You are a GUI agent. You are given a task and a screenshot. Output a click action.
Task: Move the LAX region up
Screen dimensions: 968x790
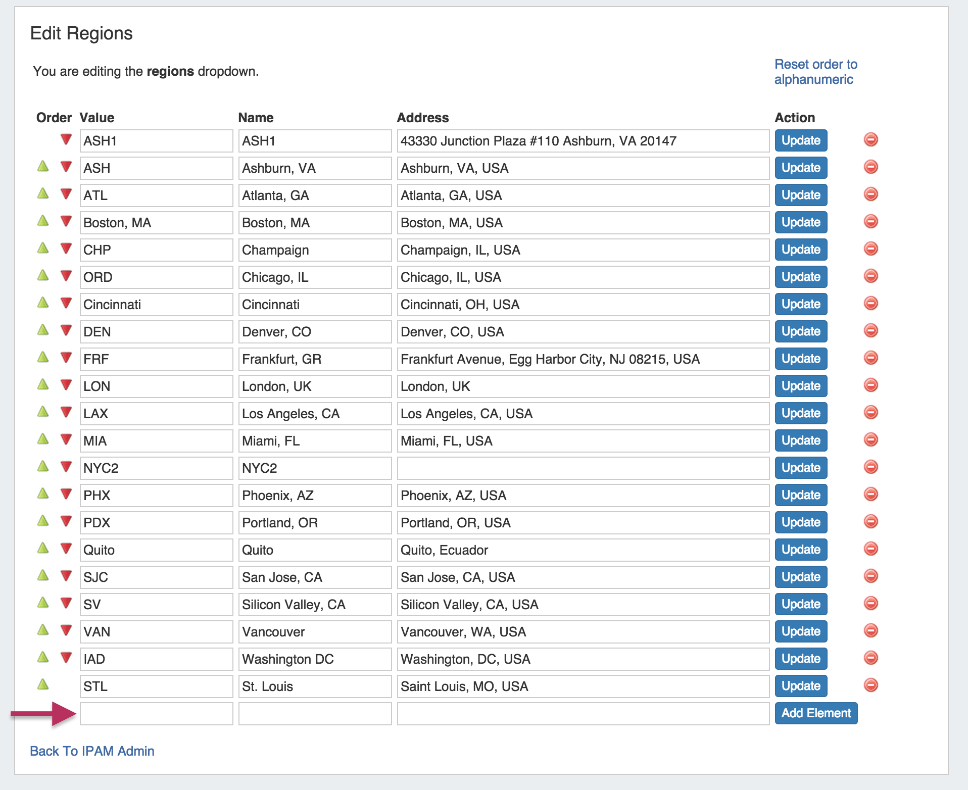coord(43,412)
